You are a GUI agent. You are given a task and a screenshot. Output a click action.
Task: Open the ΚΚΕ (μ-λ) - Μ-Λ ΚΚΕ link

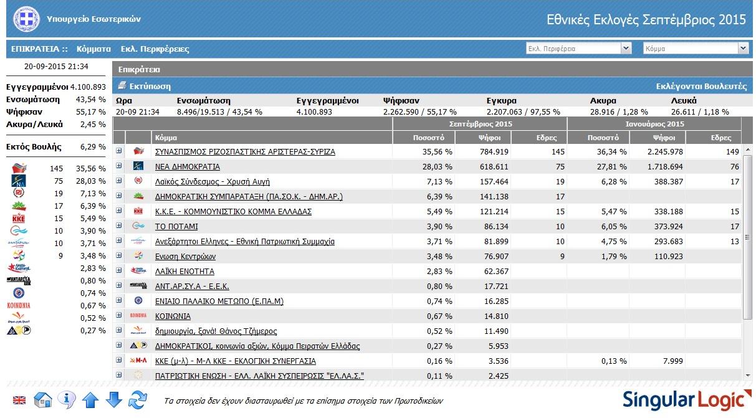point(235,361)
